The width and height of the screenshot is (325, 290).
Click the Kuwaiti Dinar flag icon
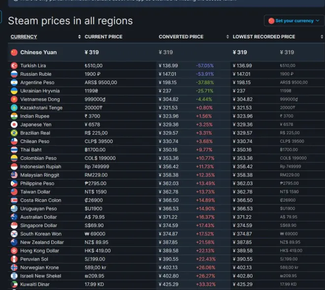point(14,284)
